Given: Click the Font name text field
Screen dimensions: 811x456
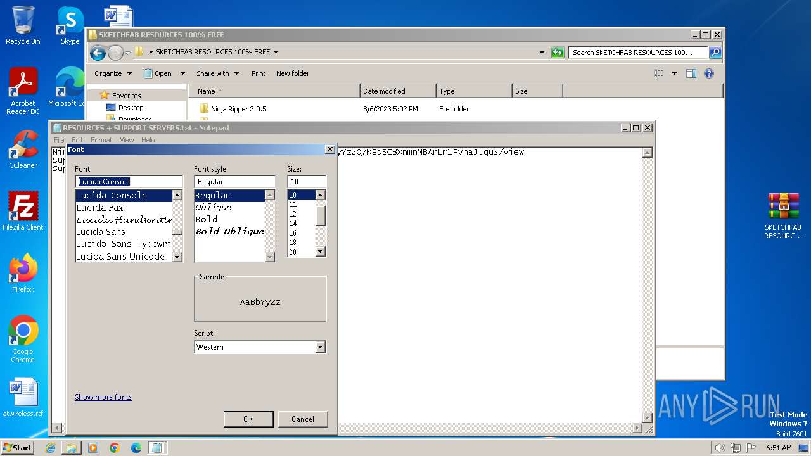Looking at the screenshot, I should pos(129,182).
